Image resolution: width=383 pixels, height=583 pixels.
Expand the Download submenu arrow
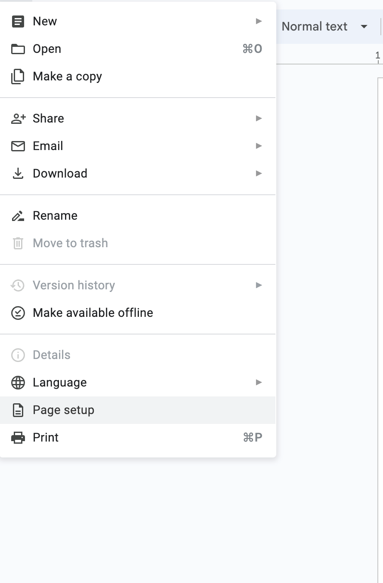(259, 173)
